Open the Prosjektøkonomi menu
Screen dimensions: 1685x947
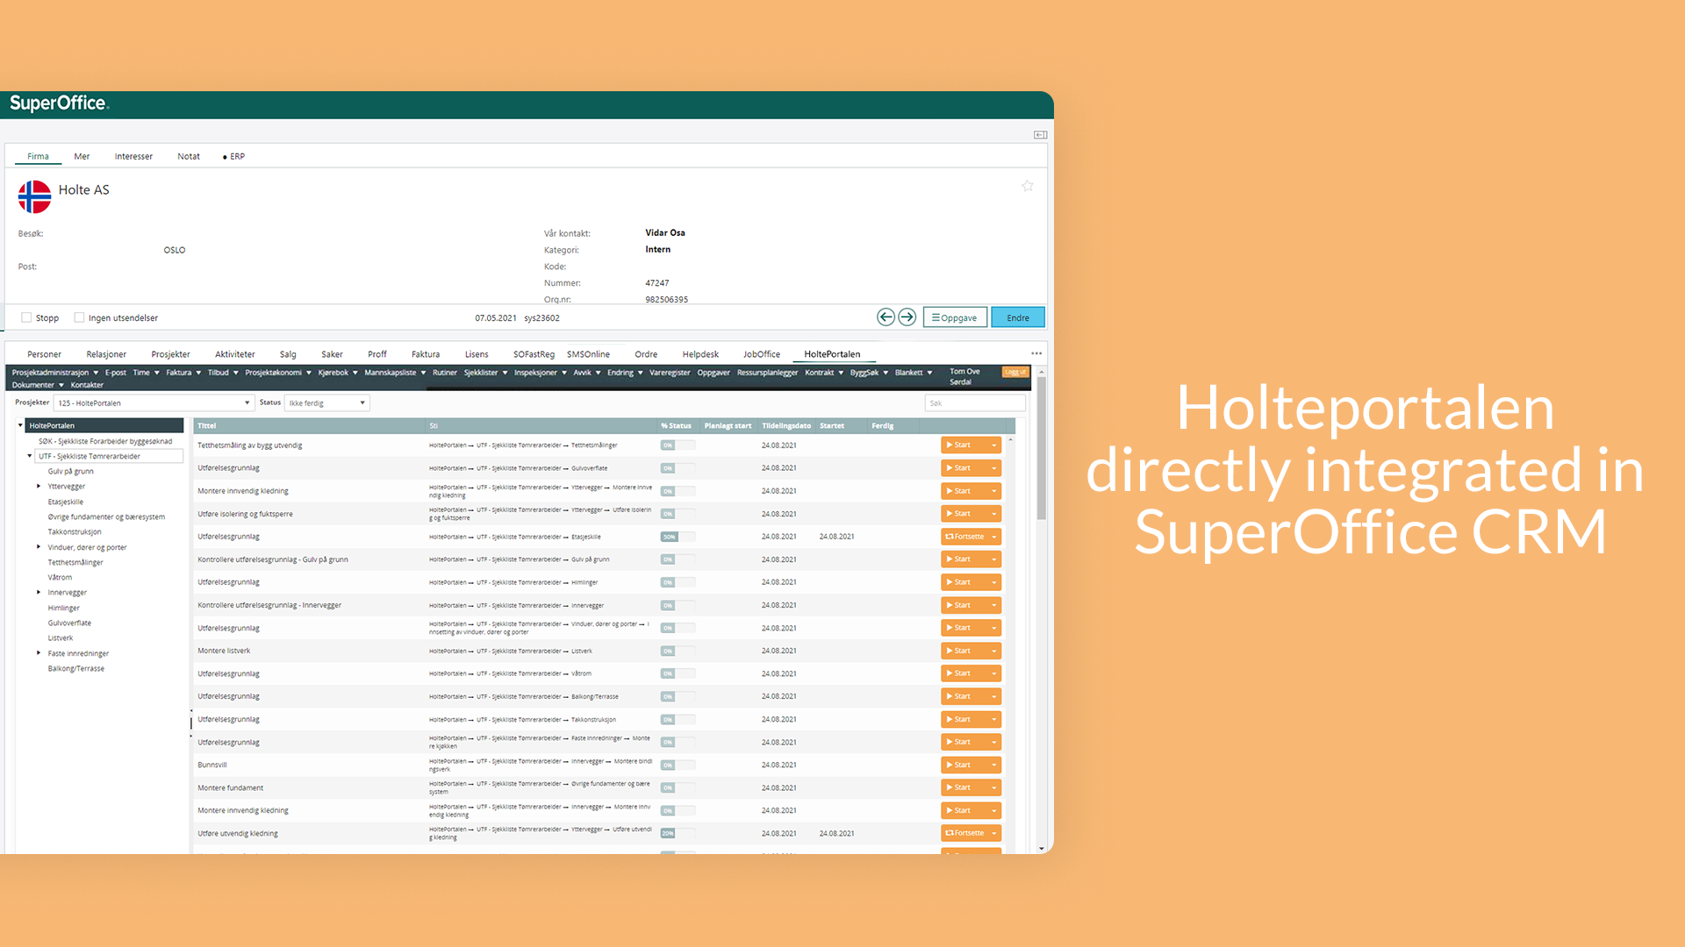pos(277,373)
